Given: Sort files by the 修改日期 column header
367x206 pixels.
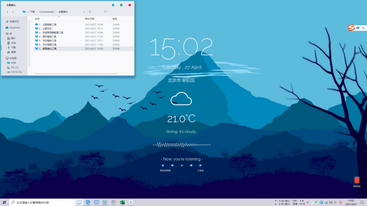Looking at the screenshot, I should pyautogui.click(x=90, y=19).
